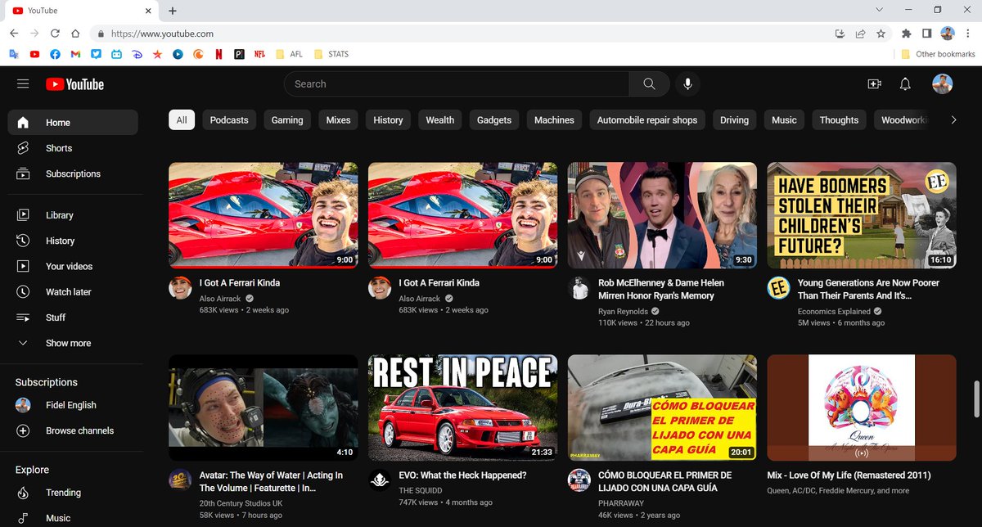
Task: Share this page from address bar
Action: point(860,34)
